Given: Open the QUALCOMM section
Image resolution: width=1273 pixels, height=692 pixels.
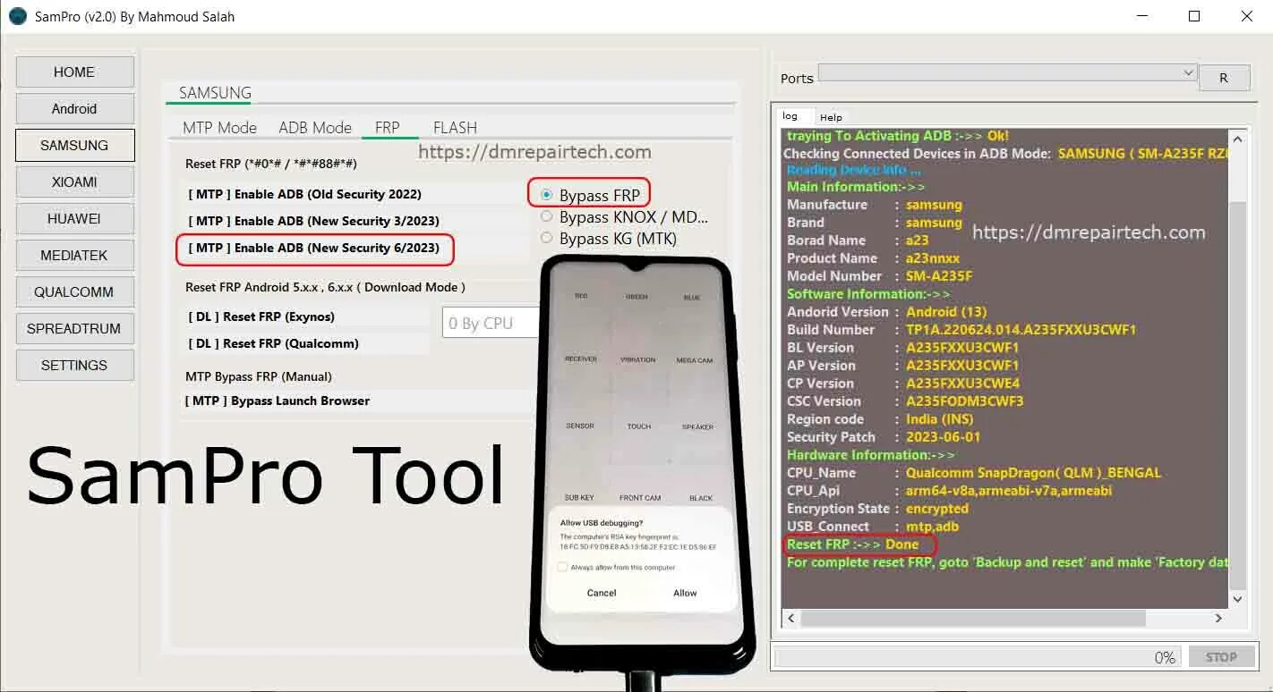Looking at the screenshot, I should click(74, 292).
